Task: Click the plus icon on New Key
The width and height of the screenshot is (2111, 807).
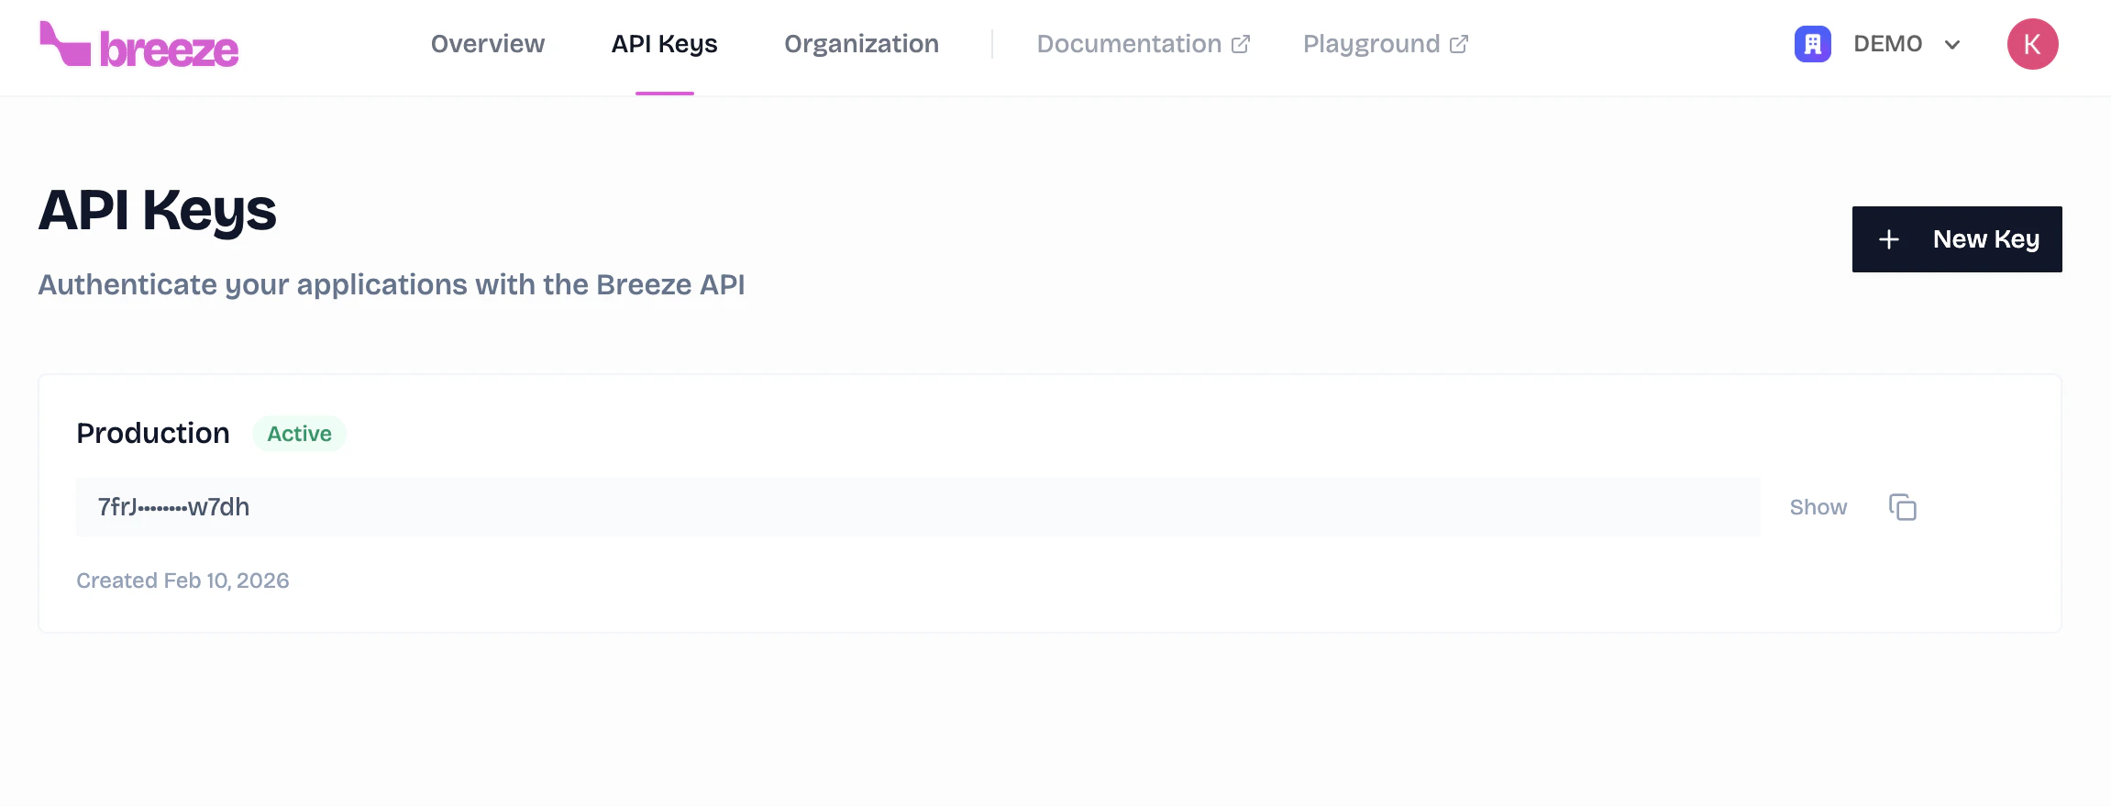Action: [x=1889, y=239]
